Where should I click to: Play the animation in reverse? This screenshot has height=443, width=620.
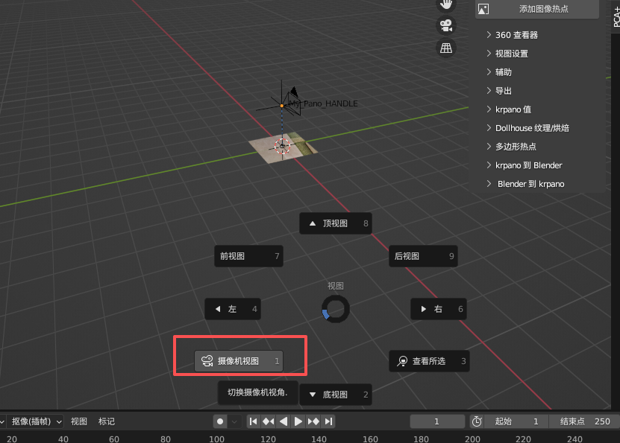click(284, 421)
